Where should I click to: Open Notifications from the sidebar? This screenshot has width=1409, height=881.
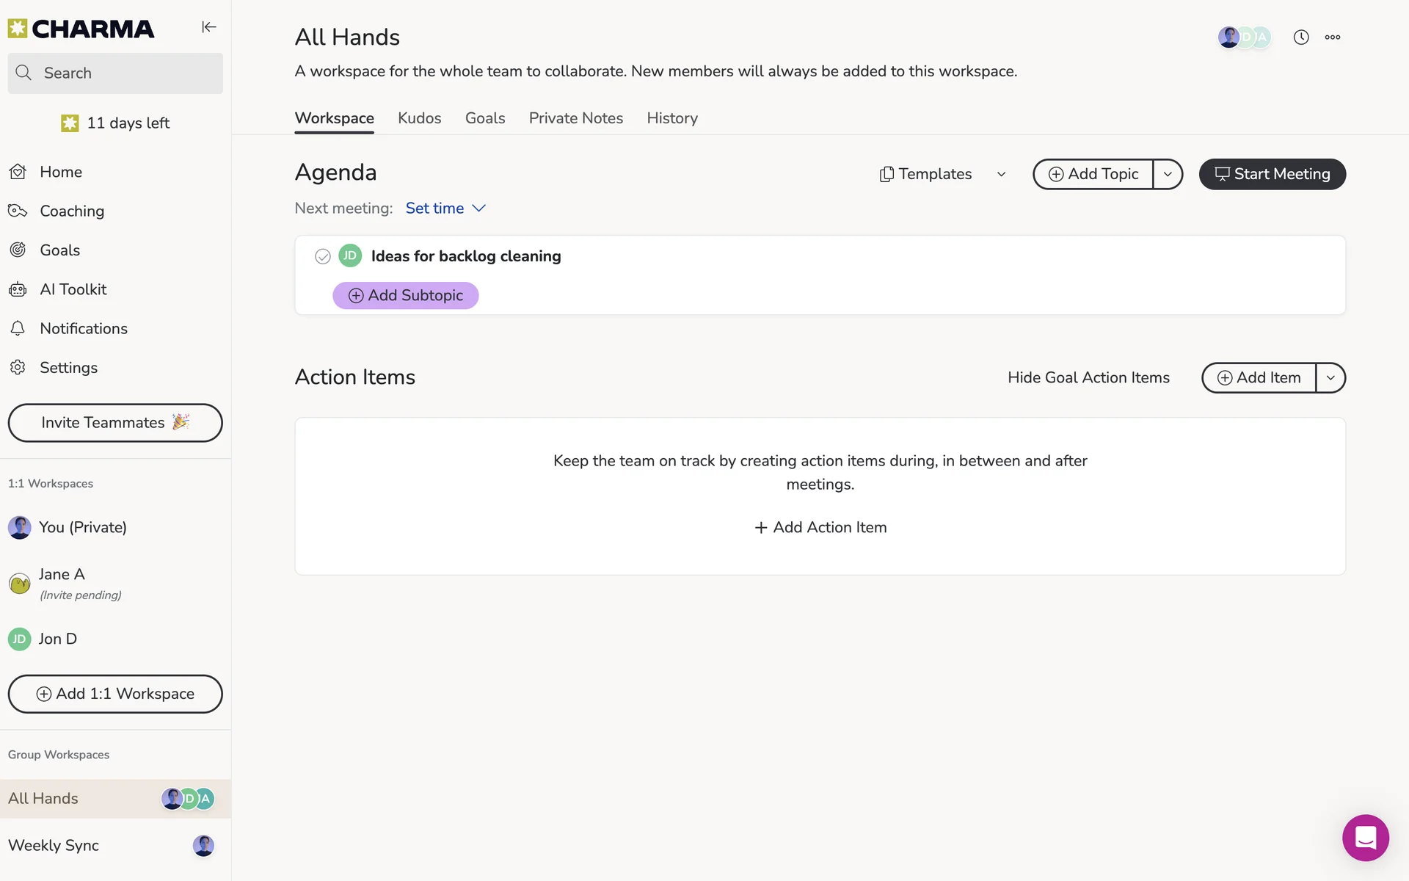click(x=83, y=328)
